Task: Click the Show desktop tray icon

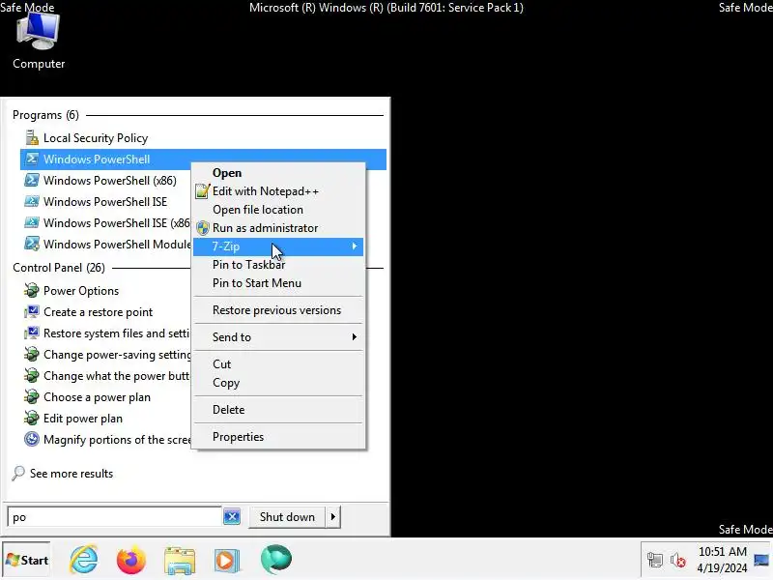Action: coord(761,560)
